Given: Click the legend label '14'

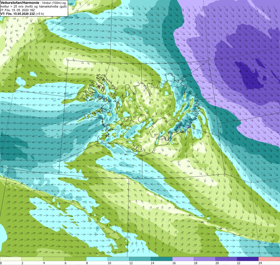Looking at the screenshot, I should coord(152,263).
